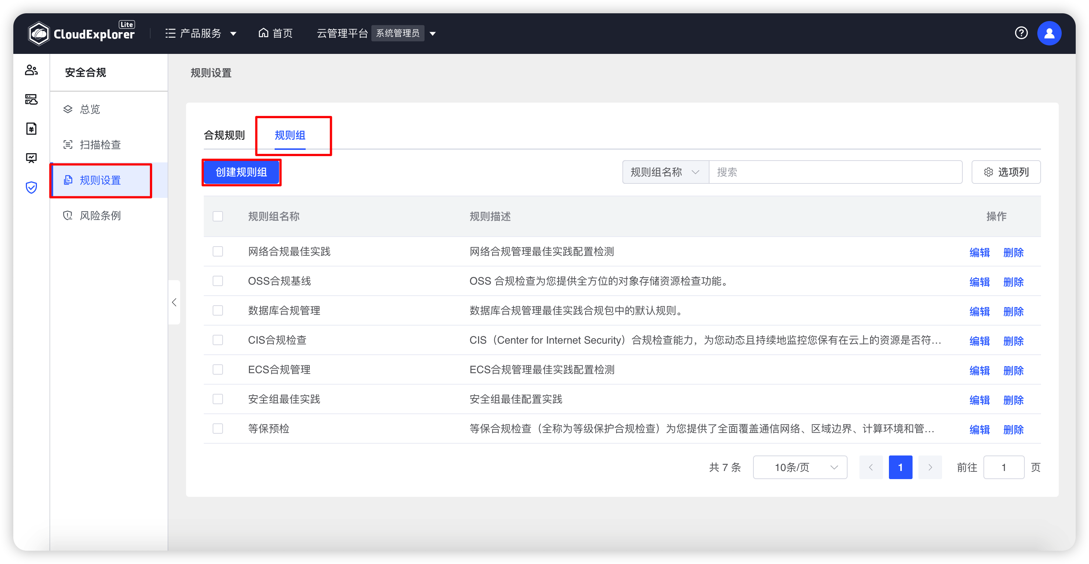The image size is (1089, 564).
Task: Click the 云管理平台 label in header
Action: [x=343, y=33]
